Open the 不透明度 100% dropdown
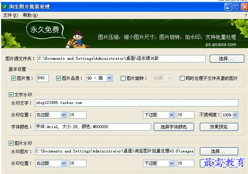248x174 pixels. coord(230,115)
